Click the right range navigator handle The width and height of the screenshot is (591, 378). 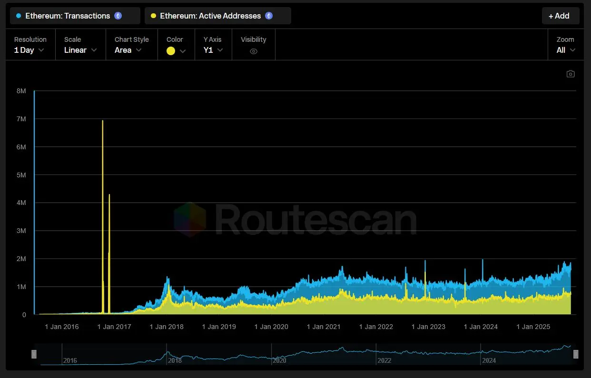point(576,354)
